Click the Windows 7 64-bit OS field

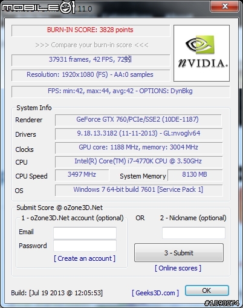pyautogui.click(x=138, y=190)
